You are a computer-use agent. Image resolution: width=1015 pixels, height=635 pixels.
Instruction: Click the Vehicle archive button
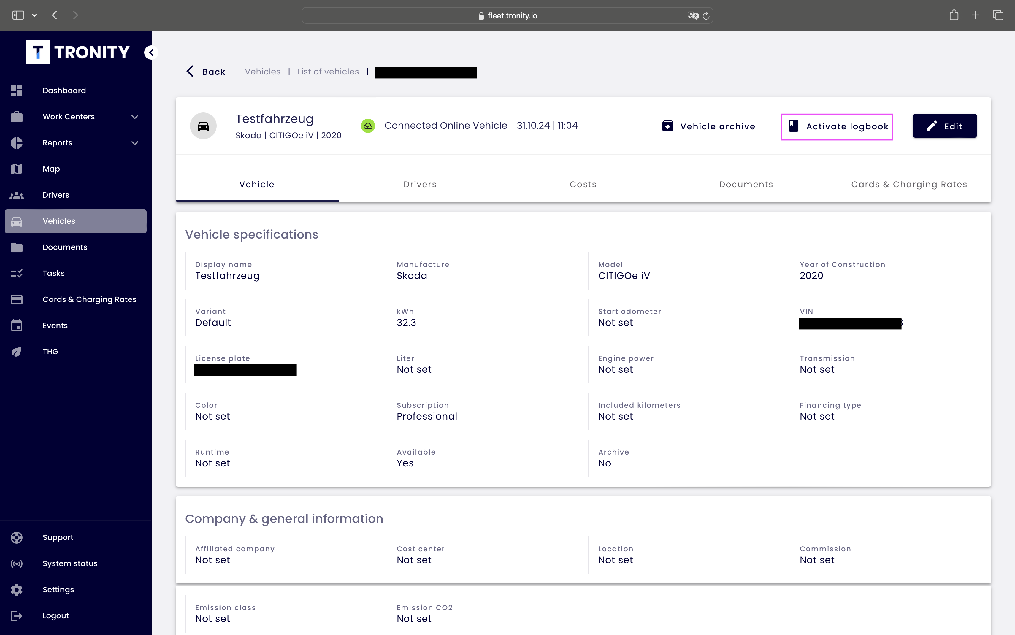(708, 126)
